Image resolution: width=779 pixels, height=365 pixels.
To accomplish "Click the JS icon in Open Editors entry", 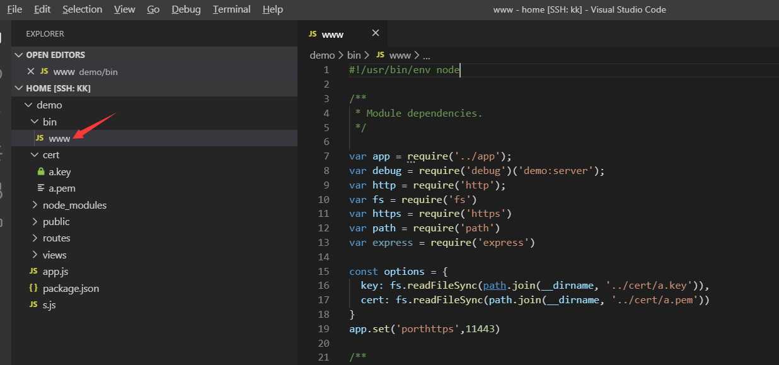I will tap(44, 71).
